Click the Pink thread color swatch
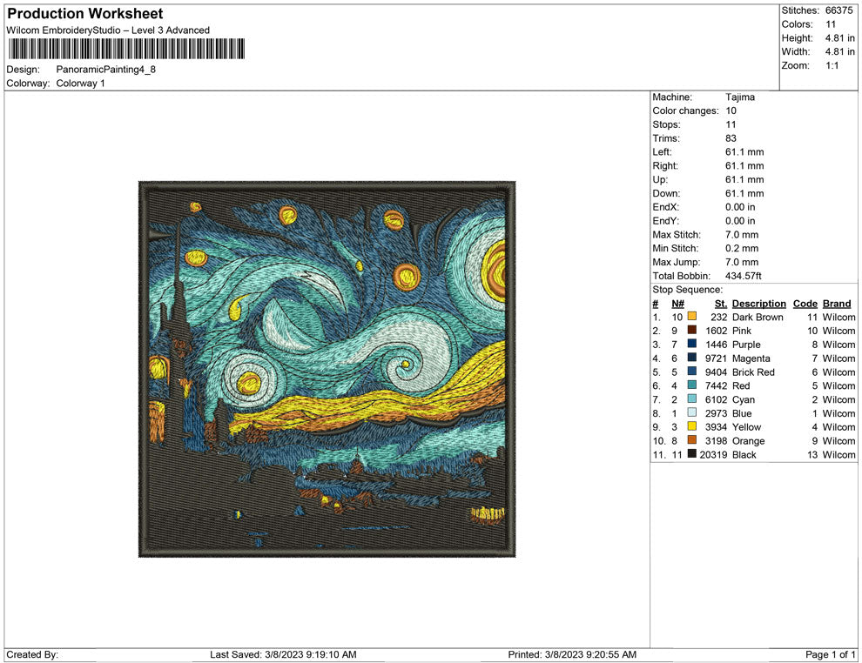The width and height of the screenshot is (862, 663). coord(692,330)
